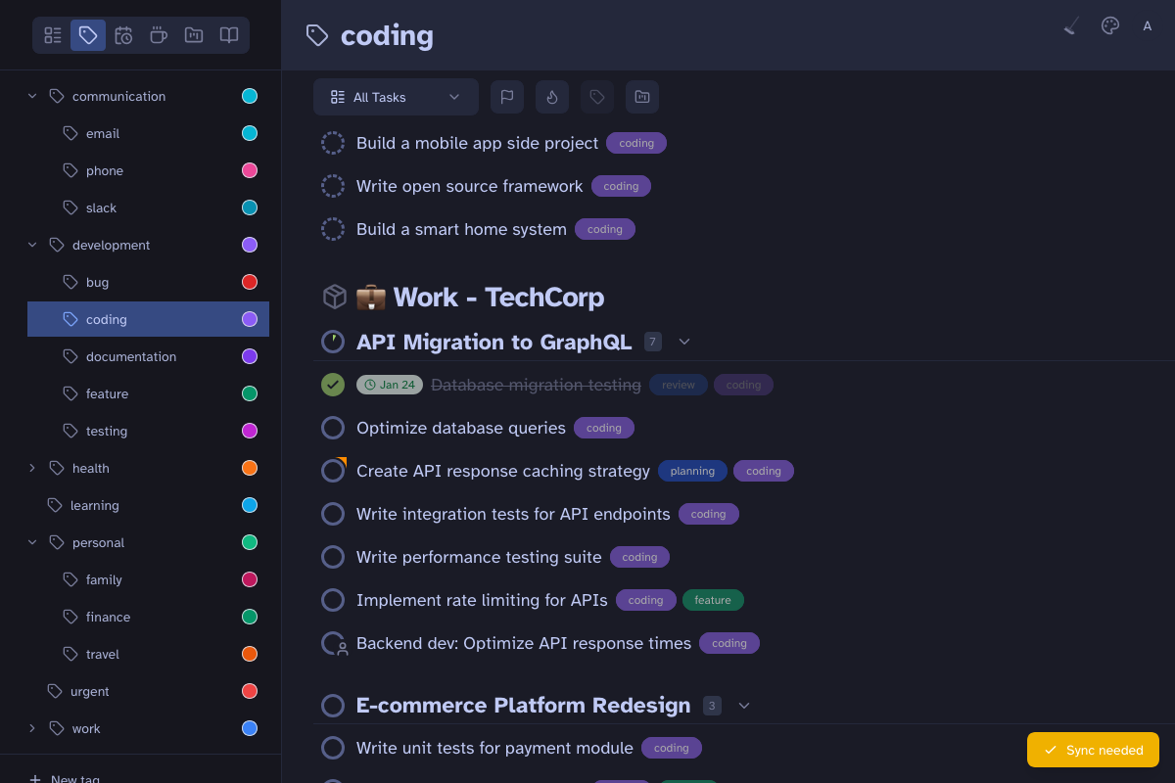Click the project folder filter icon
This screenshot has width=1175, height=783.
coord(642,97)
